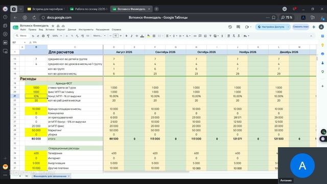The image size is (327, 184).
Task: Open the font family dropdown
Action: coord(99,36)
